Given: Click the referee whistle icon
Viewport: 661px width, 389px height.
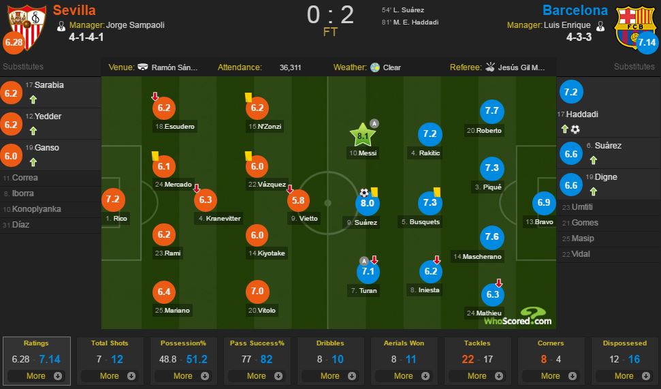Looking at the screenshot, I should click(x=490, y=67).
